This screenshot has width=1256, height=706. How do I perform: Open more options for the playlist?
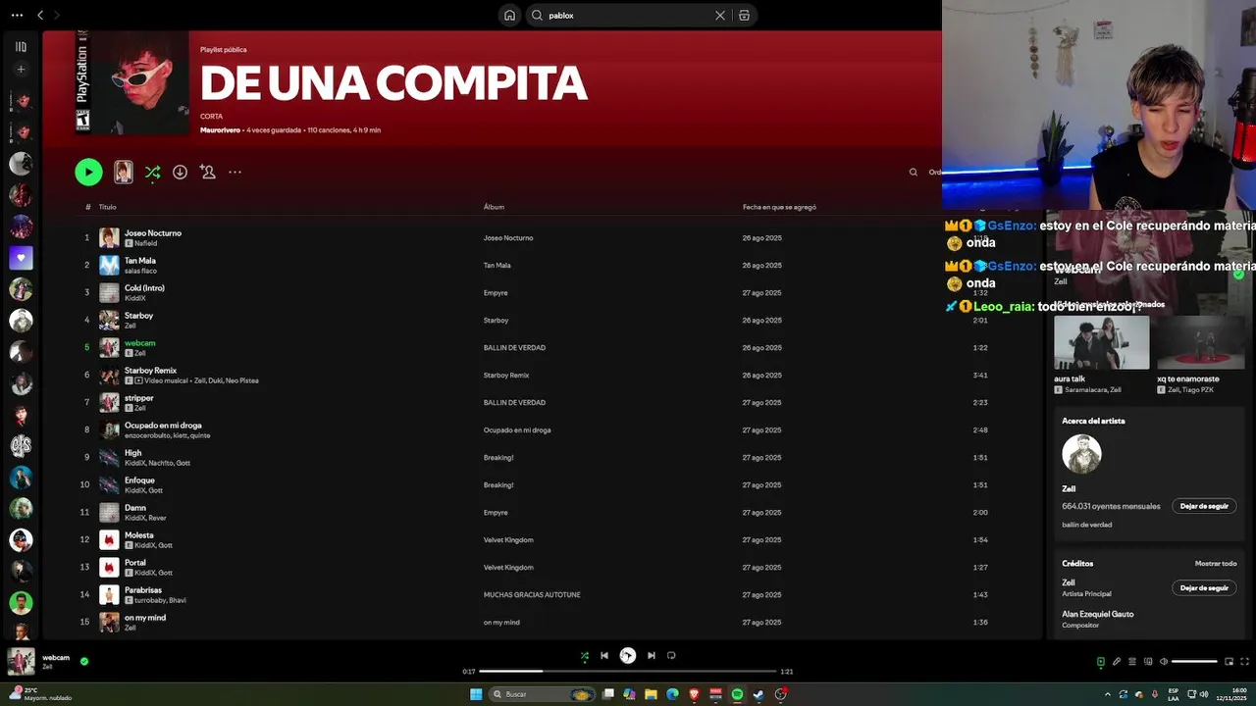(x=235, y=172)
